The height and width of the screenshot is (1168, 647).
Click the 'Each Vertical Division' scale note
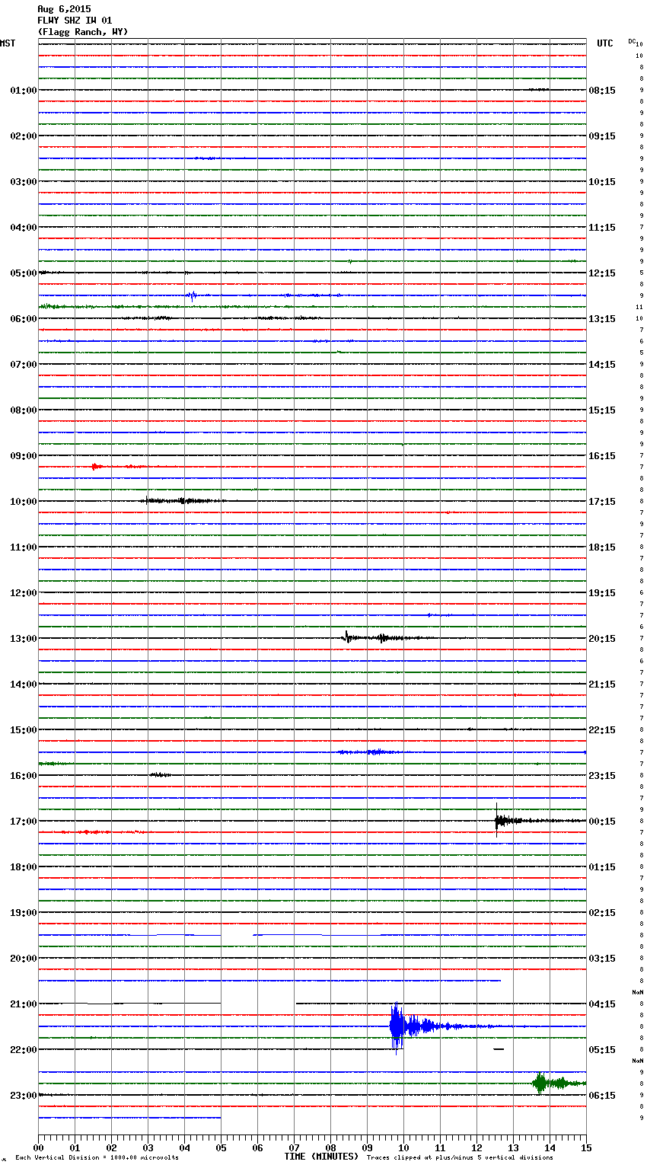pyautogui.click(x=97, y=1157)
